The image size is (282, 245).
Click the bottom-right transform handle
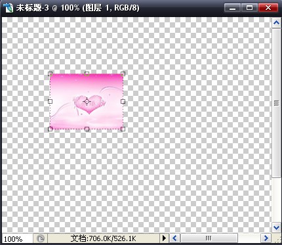123,129
